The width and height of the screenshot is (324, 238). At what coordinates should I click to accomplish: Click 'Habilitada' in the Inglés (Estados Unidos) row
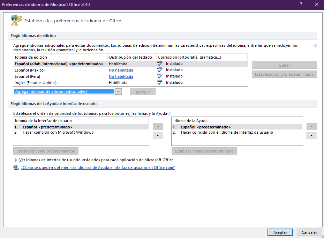pos(118,82)
